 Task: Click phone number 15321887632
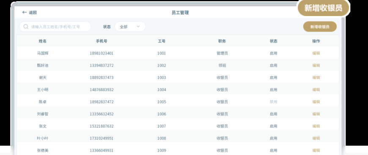[102, 126]
